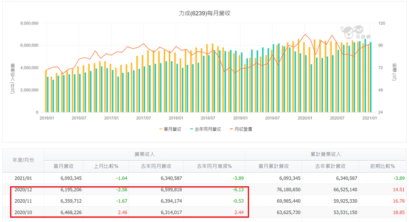Click the 120 price axis label
409x222 pixels.
point(382,23)
